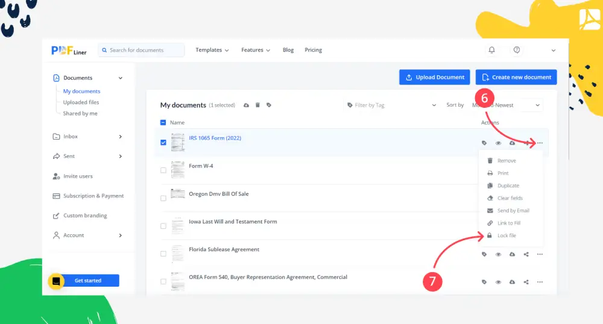Click the Upload Document button
Viewport: 603px width, 324px height.
[x=434, y=77]
